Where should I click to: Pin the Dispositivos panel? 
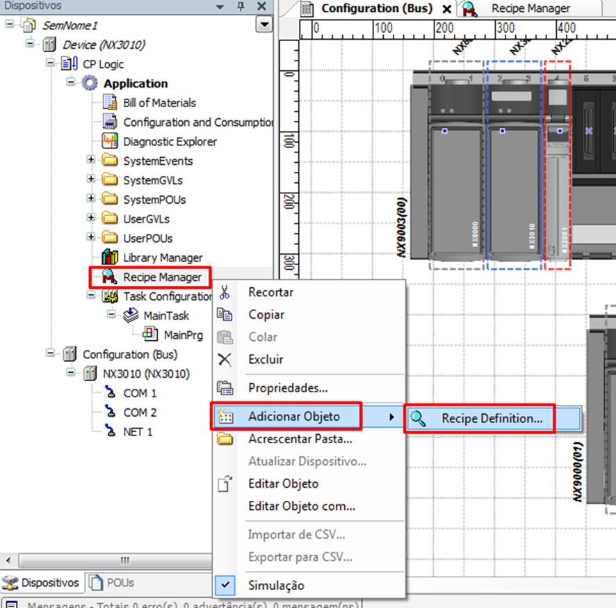241,6
